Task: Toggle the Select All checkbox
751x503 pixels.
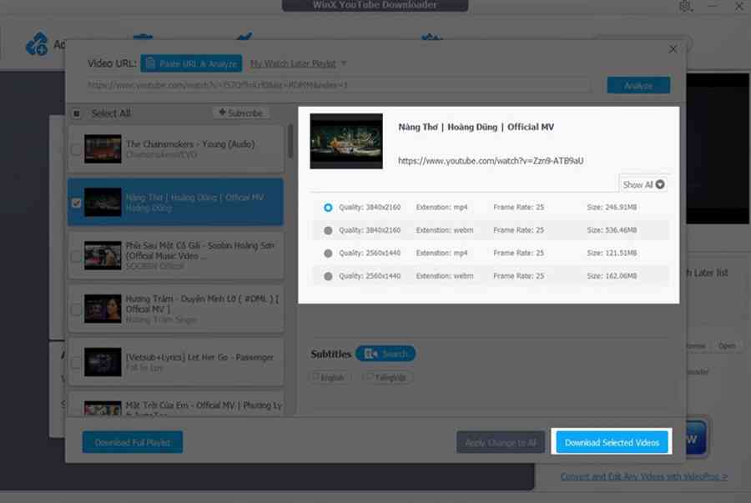Action: [76, 113]
